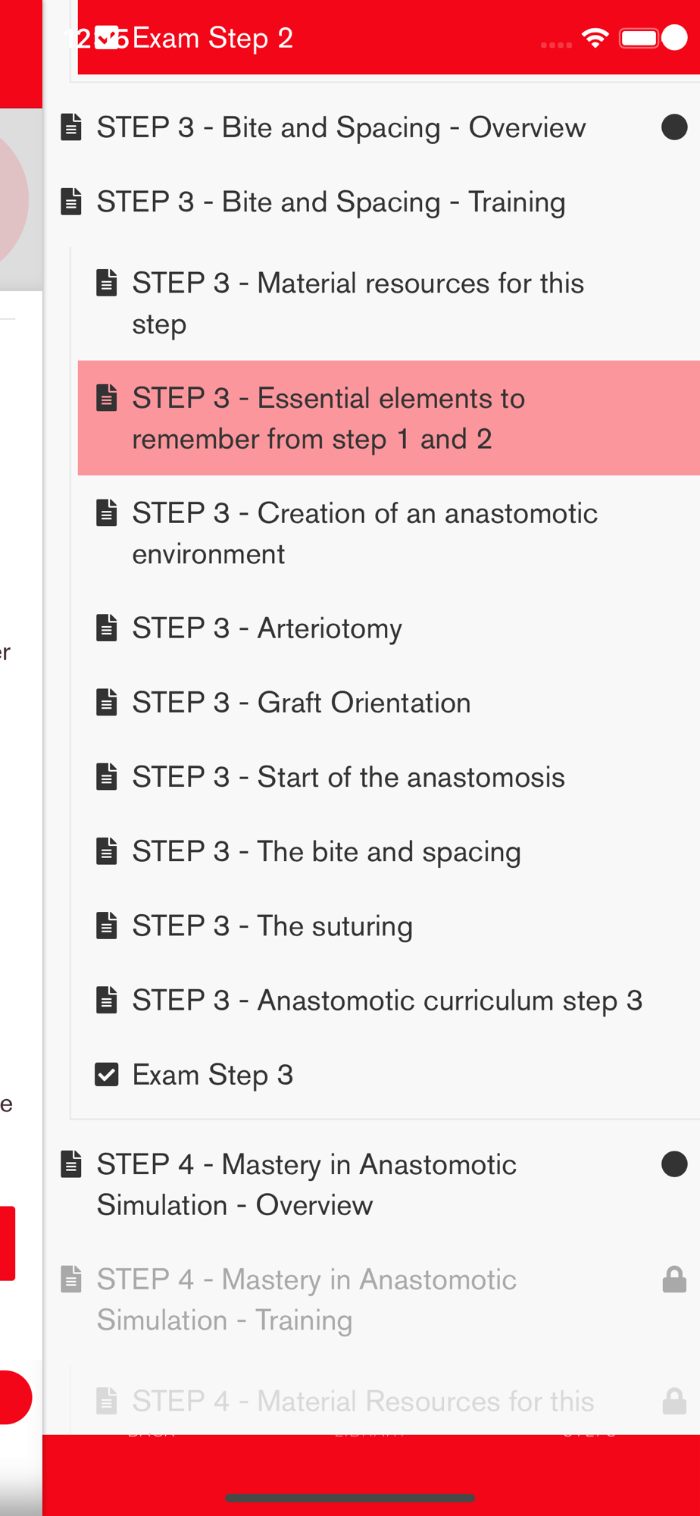This screenshot has height=1516, width=700.
Task: Tap the document icon beside STEP 3 Arteriotomy
Action: [107, 628]
